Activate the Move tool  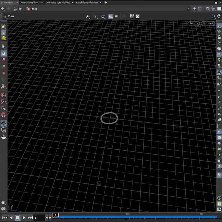(4, 60)
